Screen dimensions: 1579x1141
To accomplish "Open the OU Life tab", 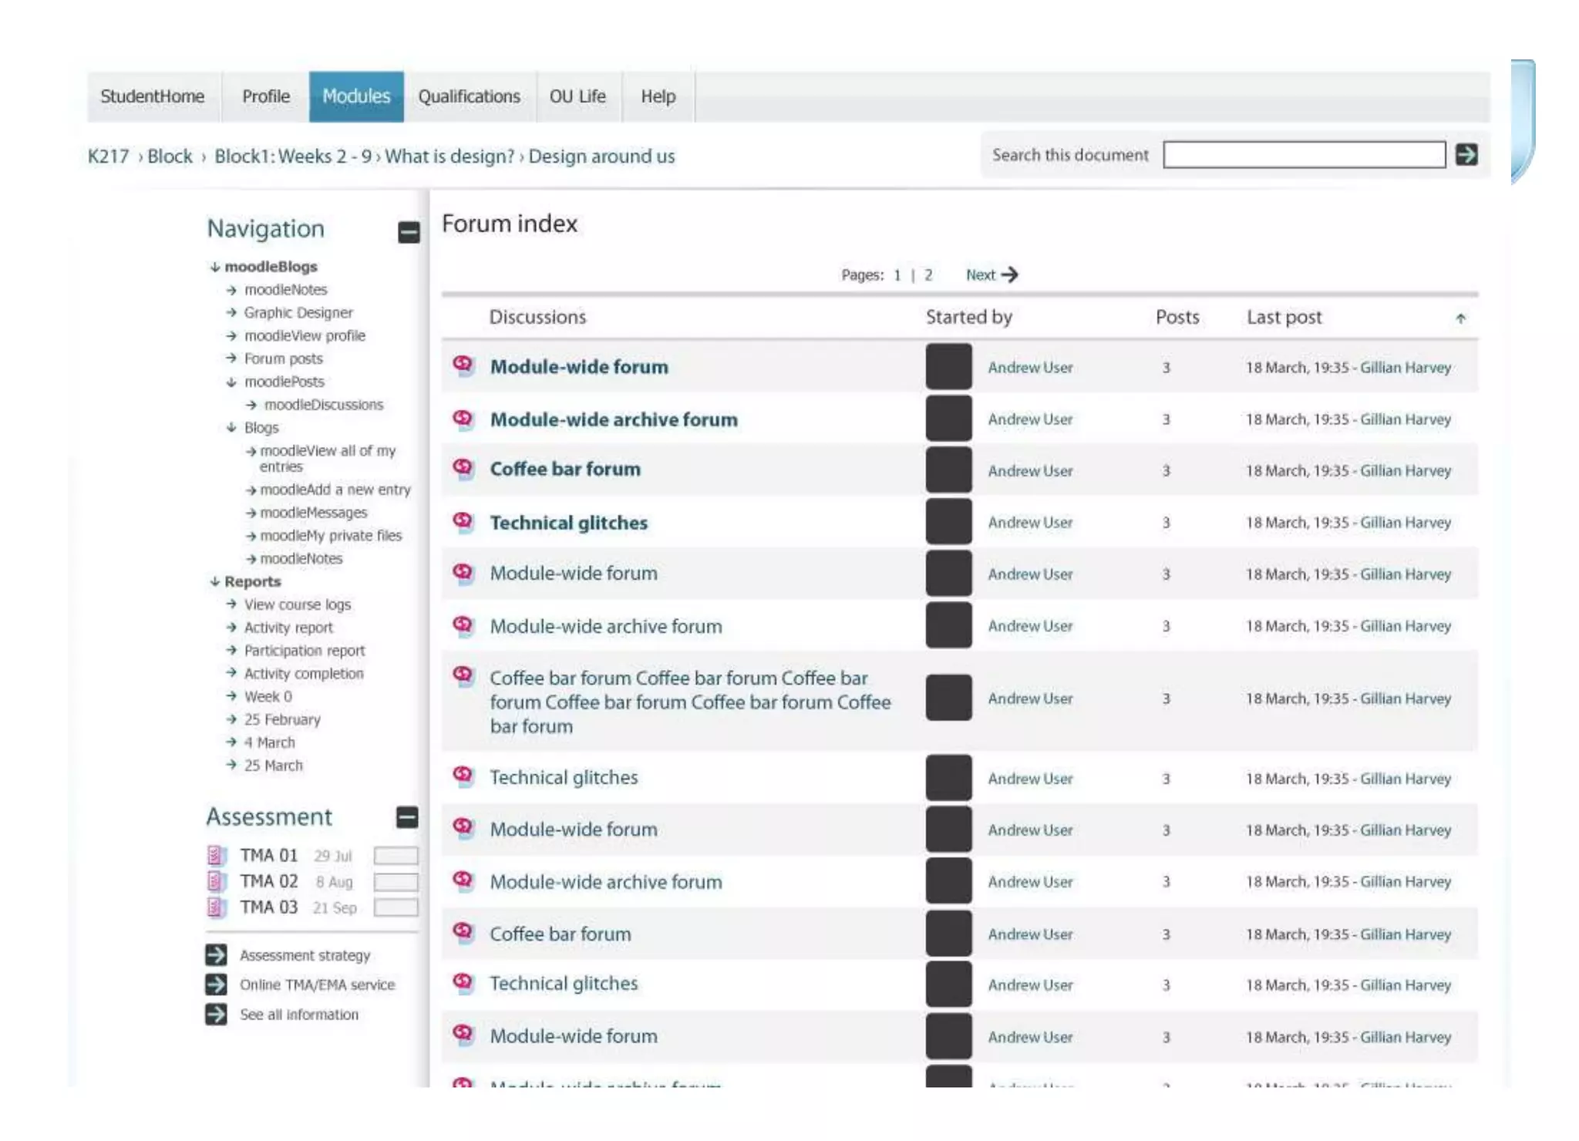I will (577, 96).
